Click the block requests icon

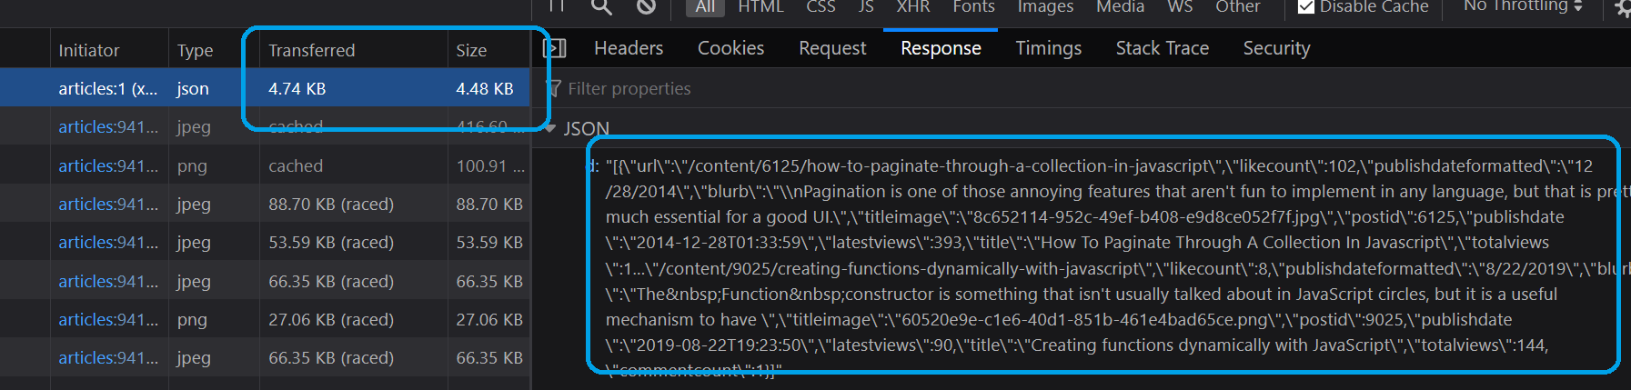click(646, 6)
